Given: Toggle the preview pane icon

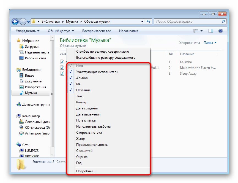Looking at the screenshot, I should pos(211,31).
